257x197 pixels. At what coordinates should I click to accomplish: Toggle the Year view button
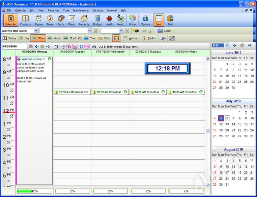point(90,38)
